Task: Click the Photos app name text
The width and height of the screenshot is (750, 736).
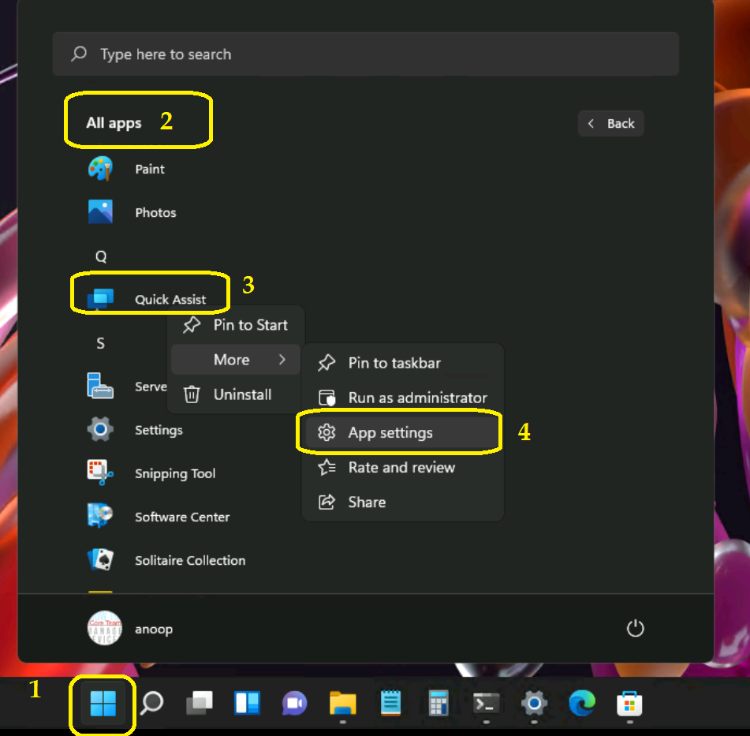Action: click(x=155, y=212)
